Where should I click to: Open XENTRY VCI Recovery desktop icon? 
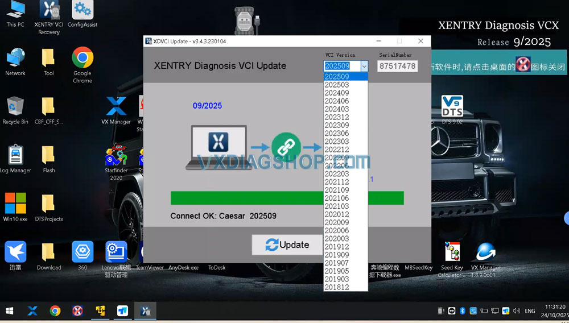[49, 11]
